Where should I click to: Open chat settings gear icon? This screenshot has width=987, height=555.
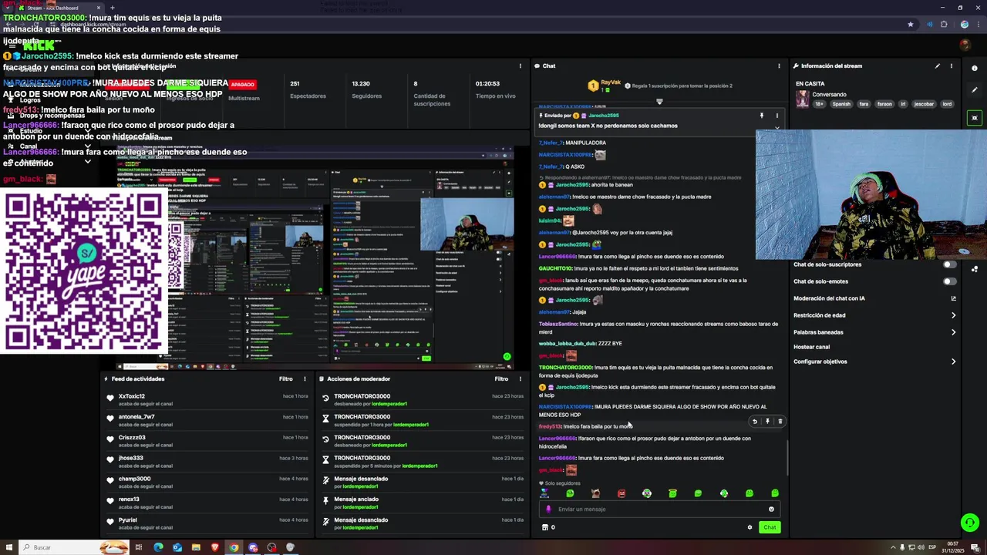[750, 527]
